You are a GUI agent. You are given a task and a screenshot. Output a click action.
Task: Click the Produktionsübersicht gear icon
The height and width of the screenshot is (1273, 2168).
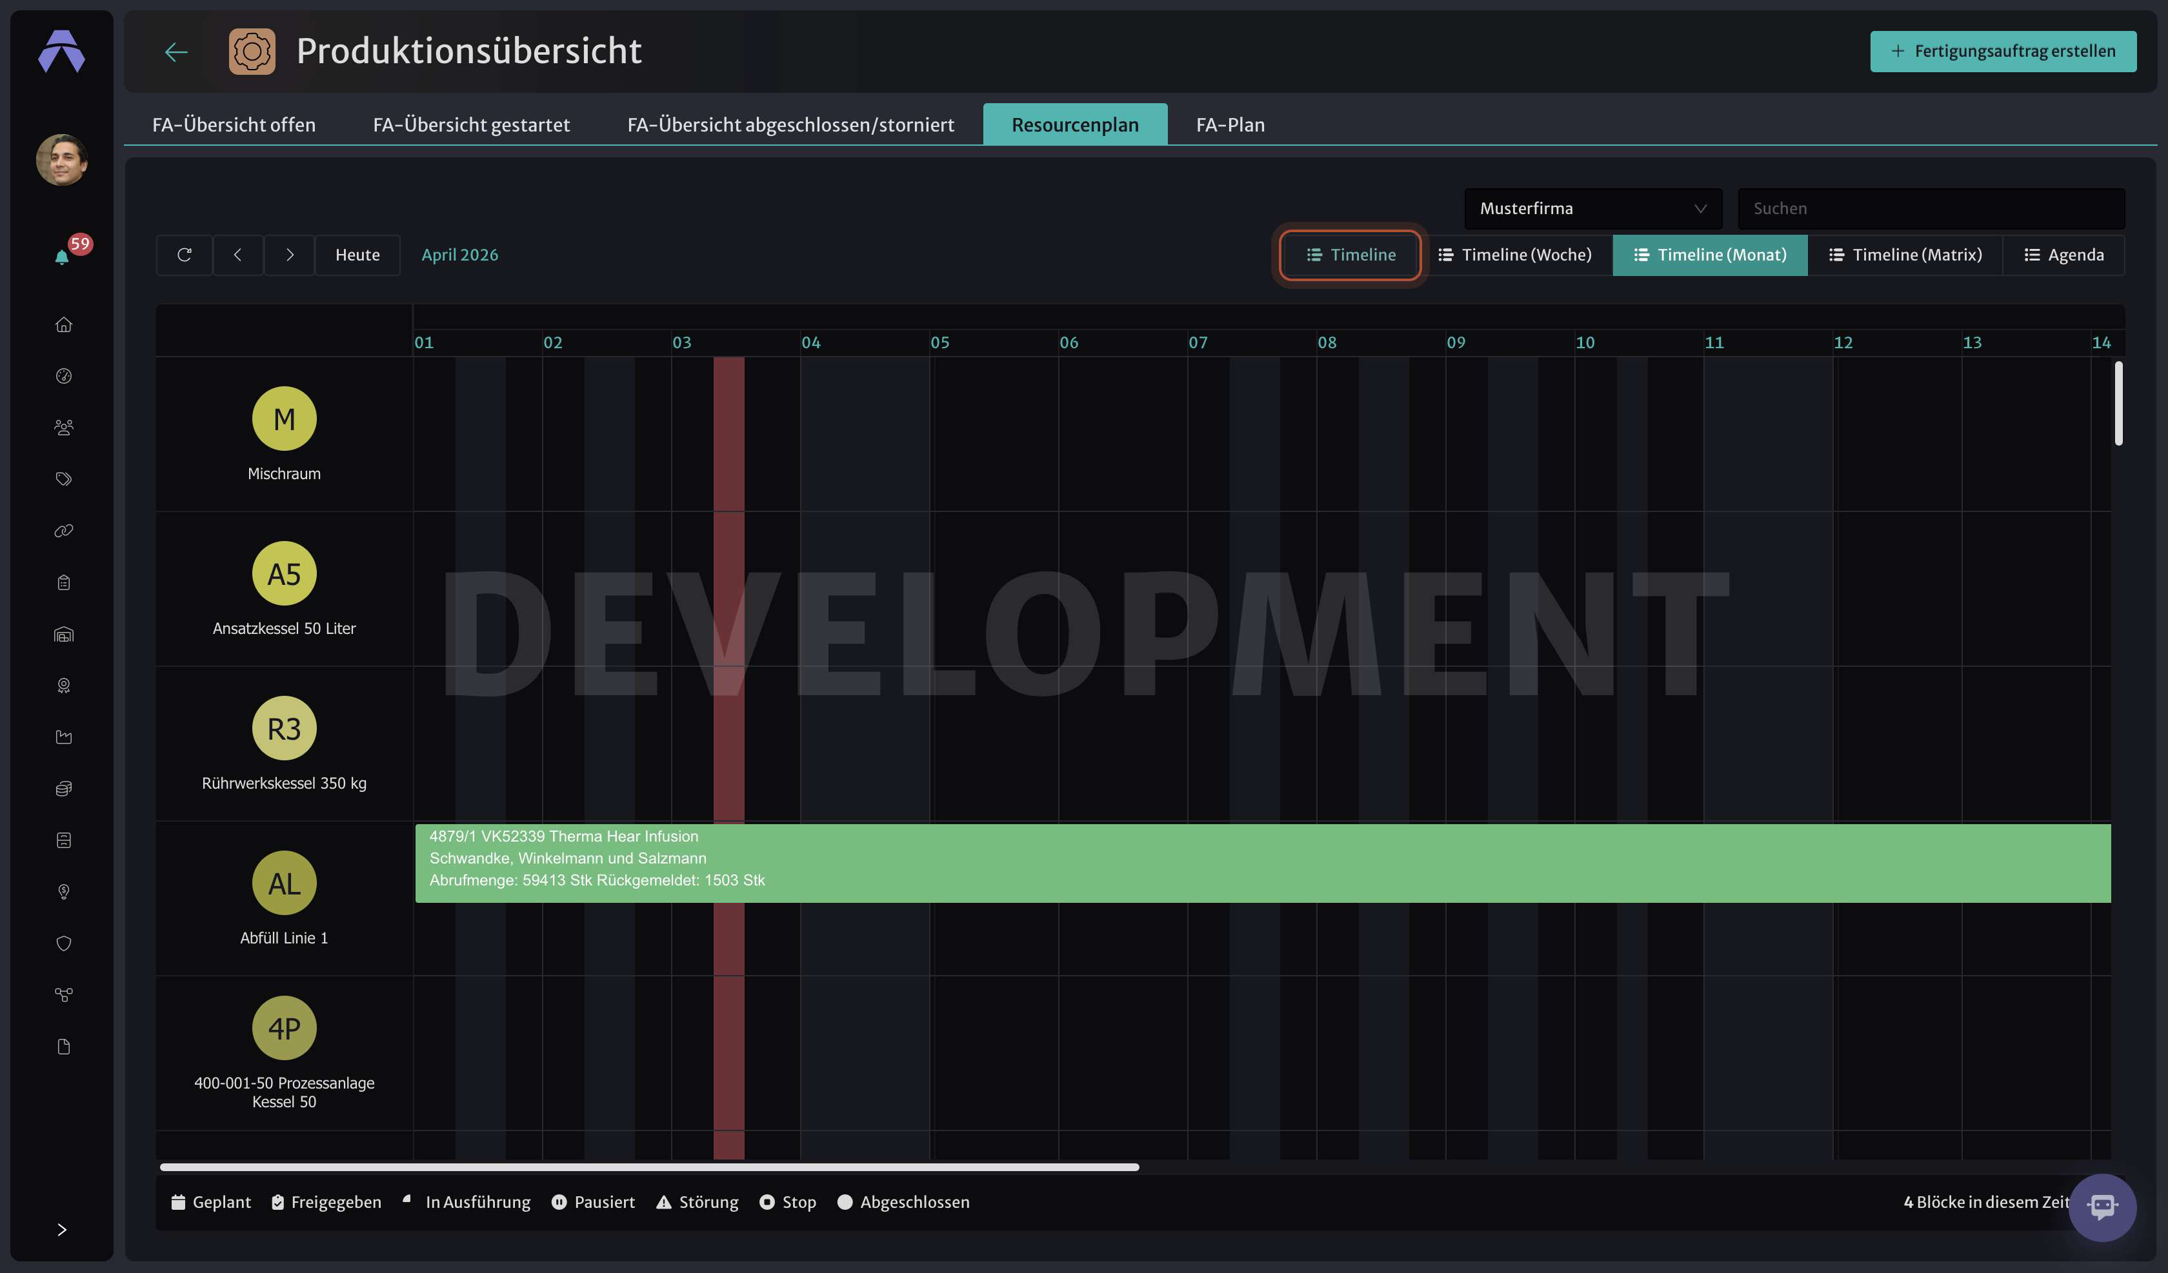[x=251, y=52]
